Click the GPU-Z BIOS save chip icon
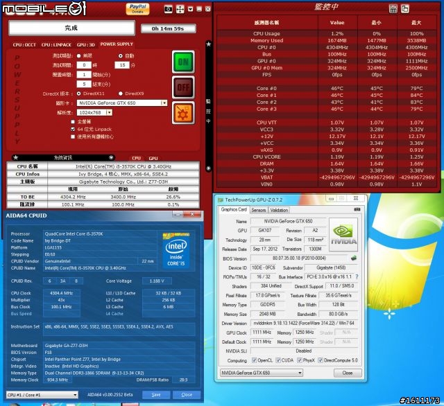 [353, 258]
